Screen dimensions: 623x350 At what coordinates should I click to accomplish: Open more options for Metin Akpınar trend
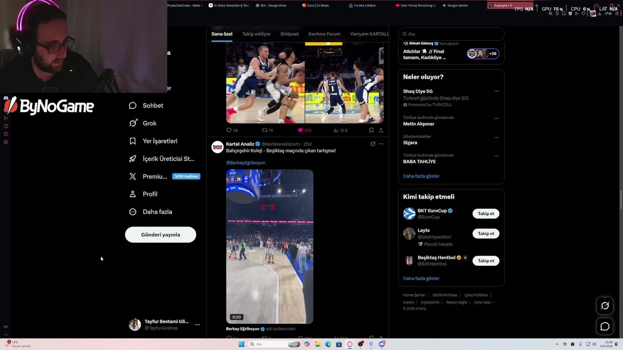496,119
